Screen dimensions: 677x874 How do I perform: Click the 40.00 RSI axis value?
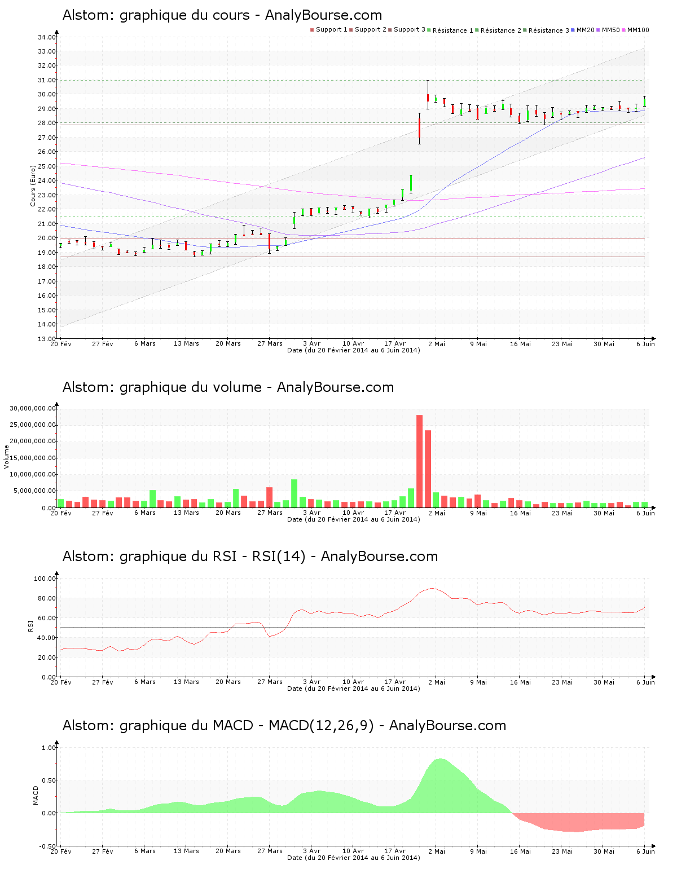click(47, 638)
